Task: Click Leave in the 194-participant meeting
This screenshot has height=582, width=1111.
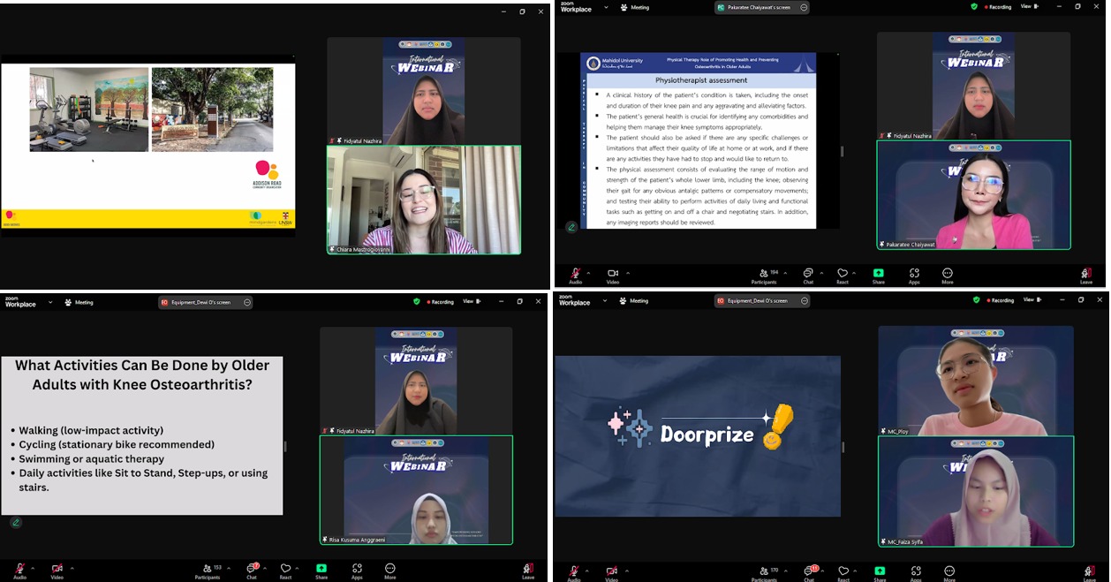Action: coord(1086,275)
